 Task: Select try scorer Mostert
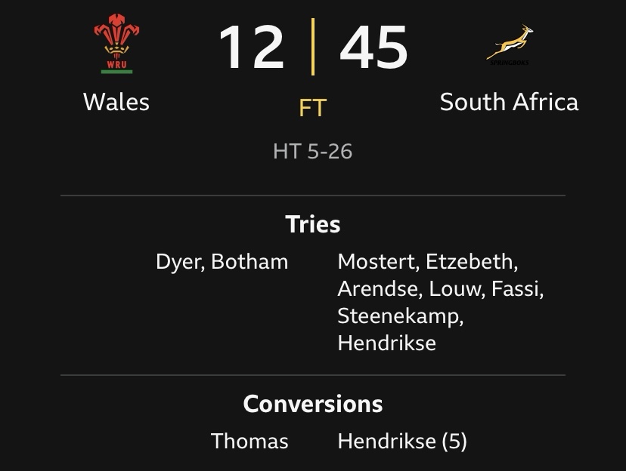click(x=377, y=262)
